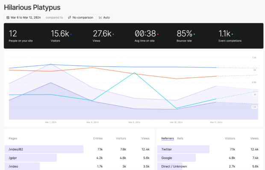Open the Auto interval dropdown
265x170 pixels.
coord(104,18)
